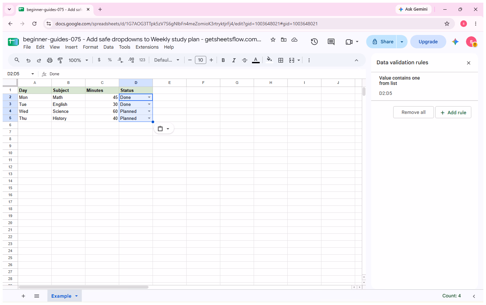Click the horizontal scrollbar
Image resolution: width=486 pixels, height=305 pixels.
click(83, 287)
